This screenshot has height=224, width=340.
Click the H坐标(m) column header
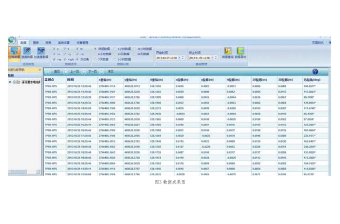pos(162,80)
